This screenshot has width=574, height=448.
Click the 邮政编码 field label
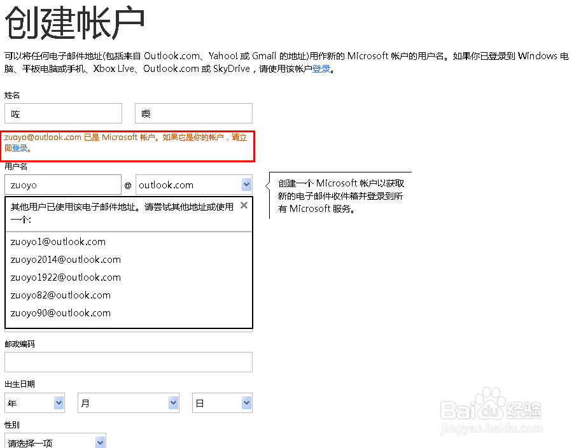click(19, 344)
